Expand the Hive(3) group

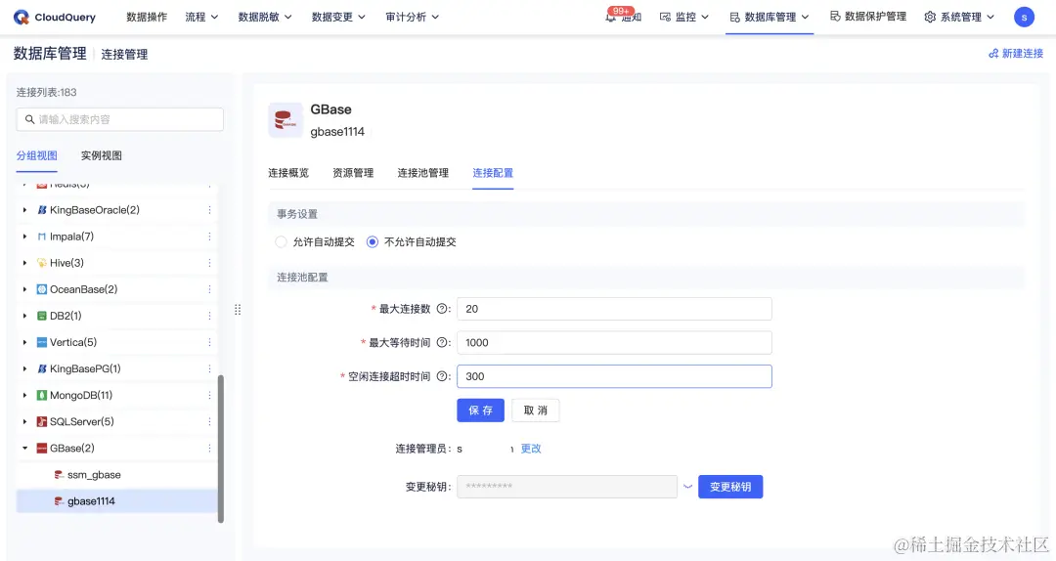click(x=24, y=263)
